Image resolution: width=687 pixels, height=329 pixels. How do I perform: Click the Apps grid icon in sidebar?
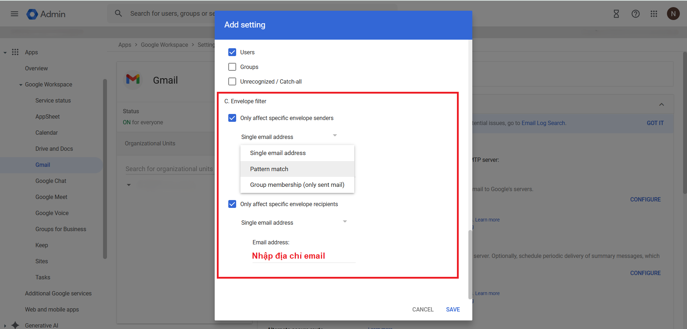(15, 52)
